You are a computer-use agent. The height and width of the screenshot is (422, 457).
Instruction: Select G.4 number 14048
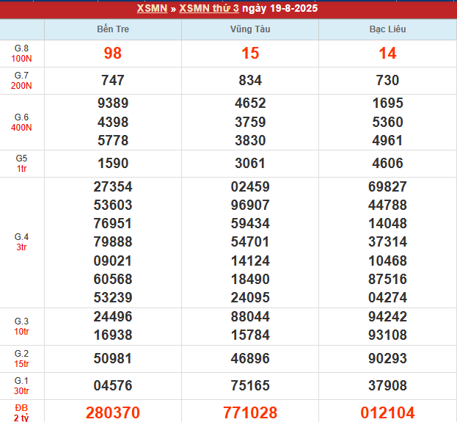click(387, 223)
